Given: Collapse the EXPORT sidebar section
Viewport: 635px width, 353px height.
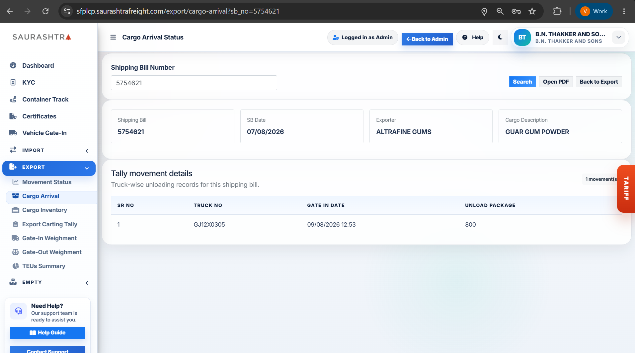Looking at the screenshot, I should (x=49, y=168).
